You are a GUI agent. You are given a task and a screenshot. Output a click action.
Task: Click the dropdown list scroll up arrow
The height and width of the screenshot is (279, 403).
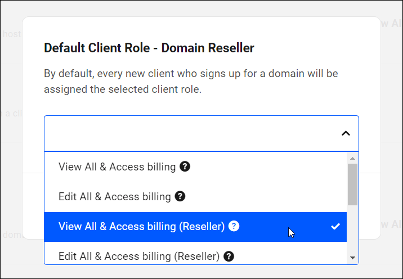point(353,158)
